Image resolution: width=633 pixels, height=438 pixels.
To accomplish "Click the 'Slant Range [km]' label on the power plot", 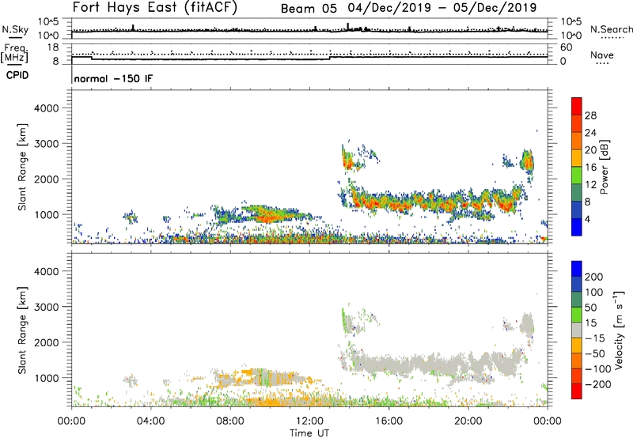I will (22, 167).
